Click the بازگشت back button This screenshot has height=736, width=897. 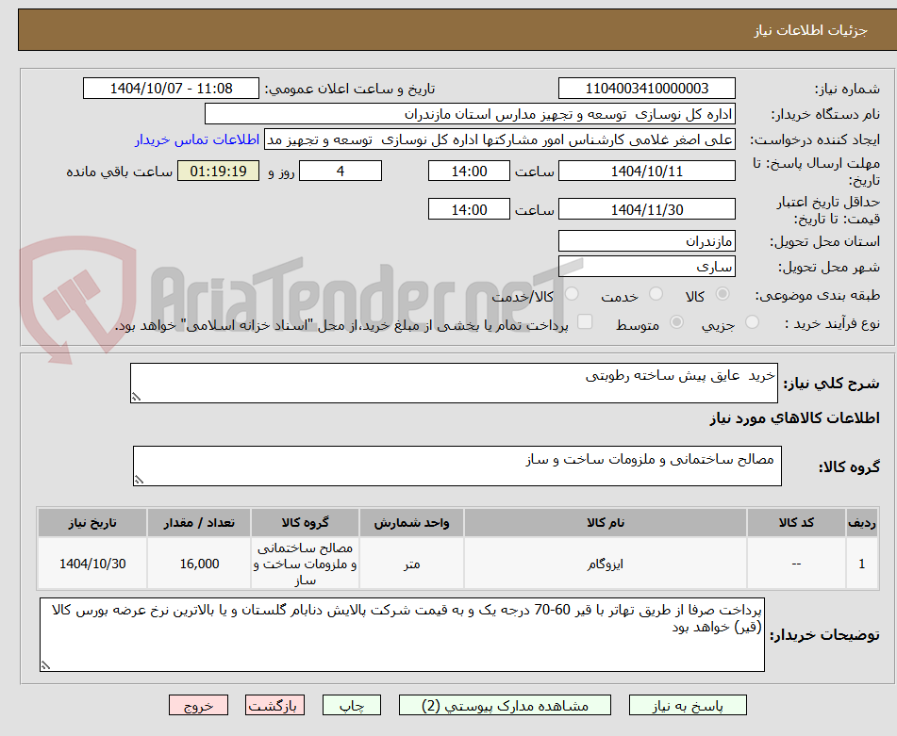[274, 705]
